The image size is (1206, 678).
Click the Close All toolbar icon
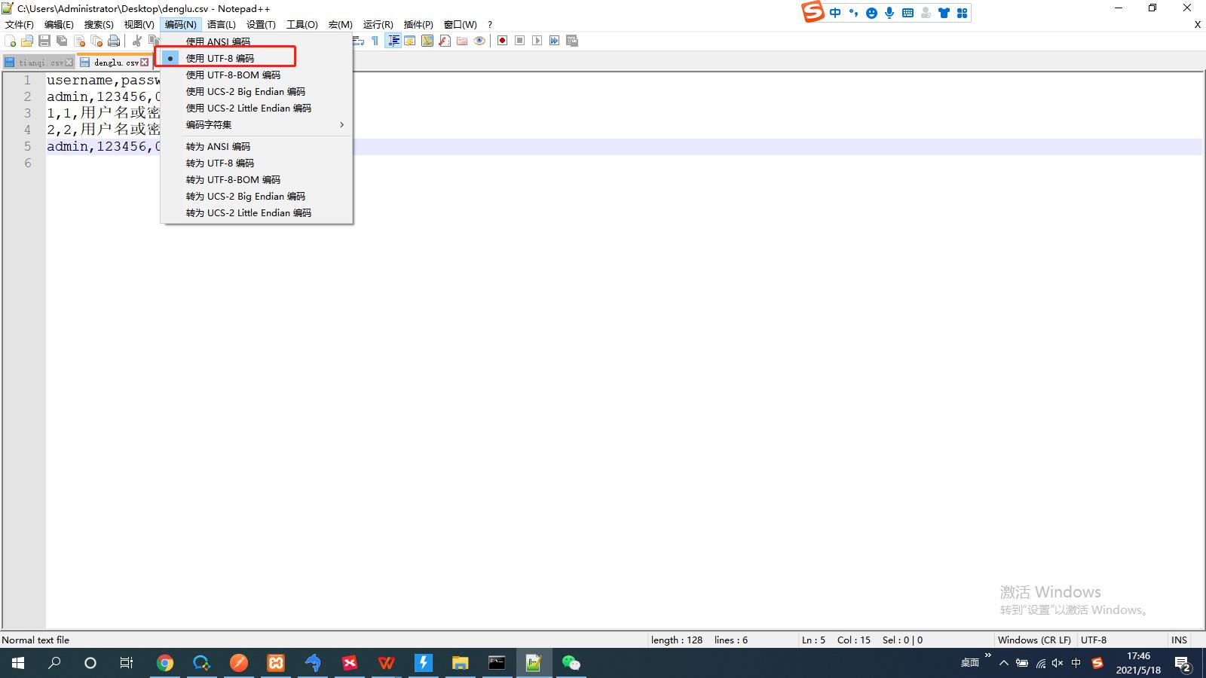(96, 41)
